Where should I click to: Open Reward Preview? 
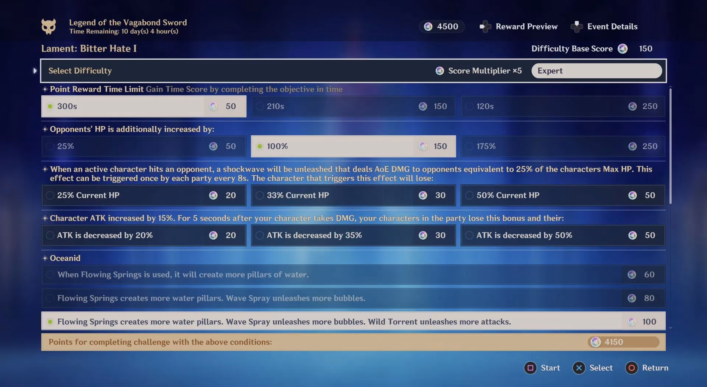point(526,27)
